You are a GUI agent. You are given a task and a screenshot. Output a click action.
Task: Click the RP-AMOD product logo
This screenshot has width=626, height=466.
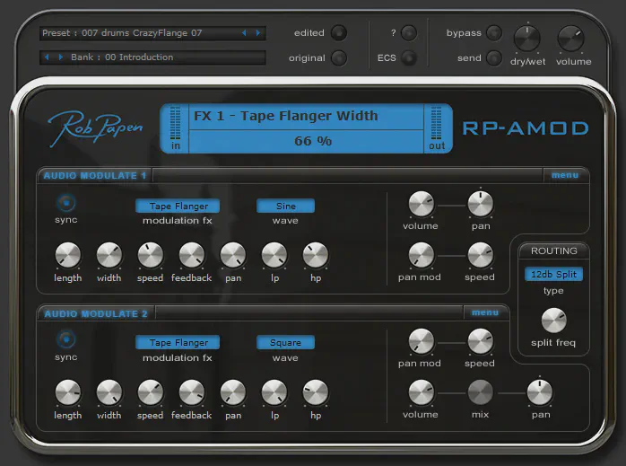pyautogui.click(x=526, y=128)
